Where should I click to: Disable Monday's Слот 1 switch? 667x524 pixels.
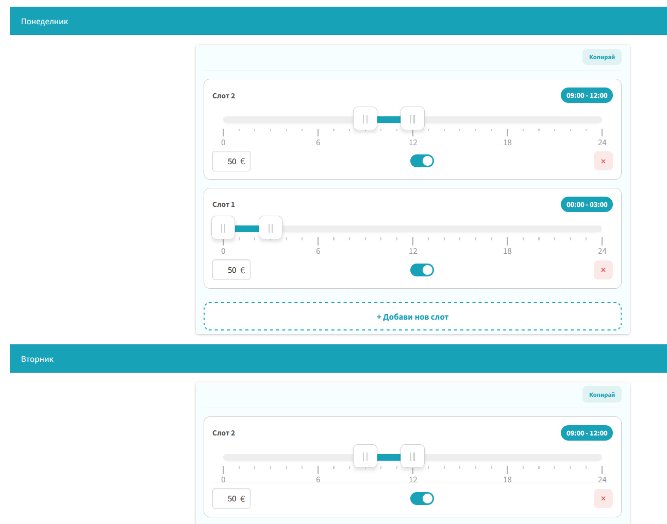422,270
